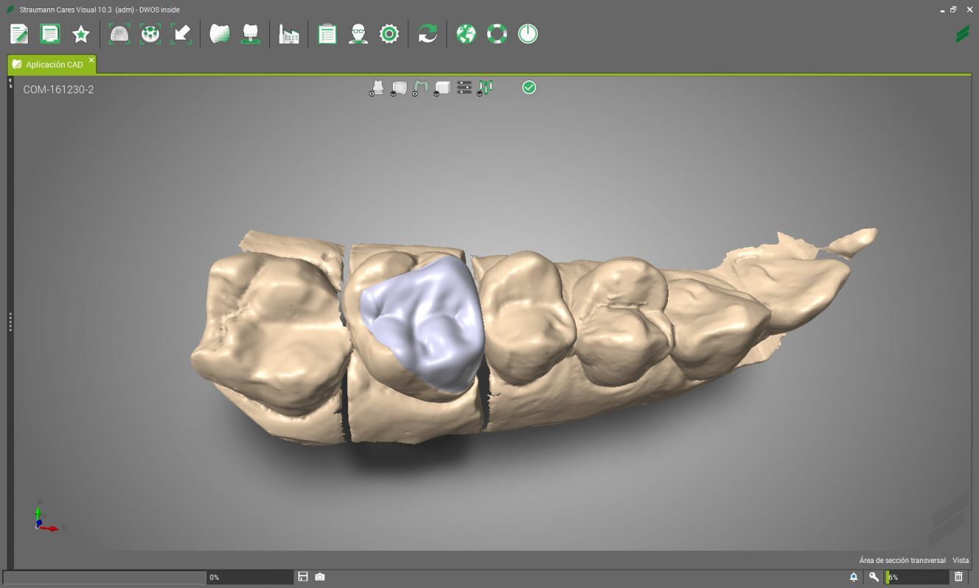
Task: Click Área de sección transversal
Action: coord(903,560)
